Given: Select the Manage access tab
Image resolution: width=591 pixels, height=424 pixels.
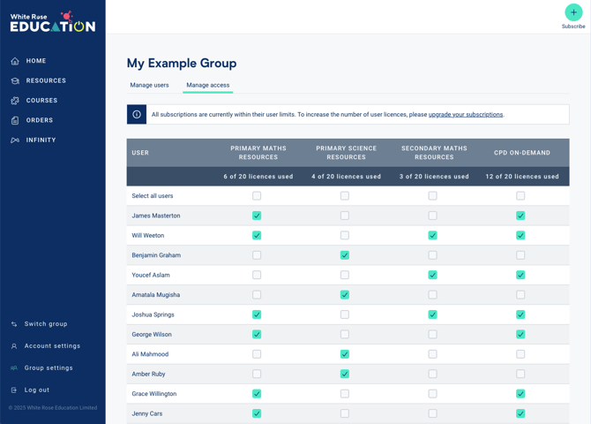Looking at the screenshot, I should click(207, 85).
